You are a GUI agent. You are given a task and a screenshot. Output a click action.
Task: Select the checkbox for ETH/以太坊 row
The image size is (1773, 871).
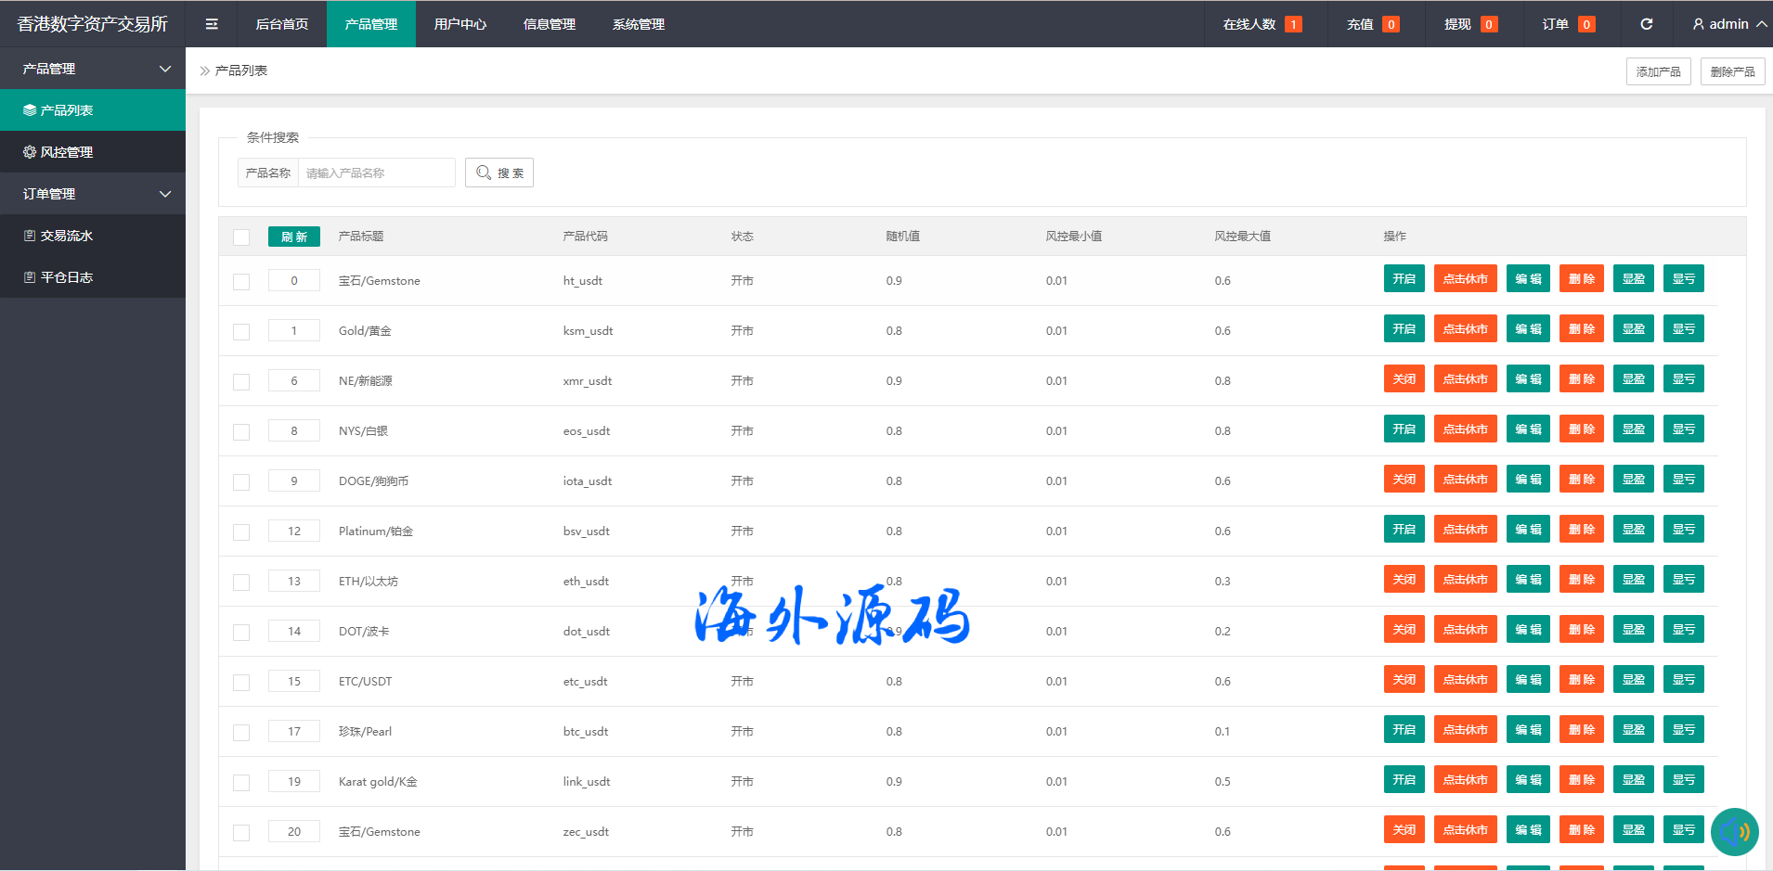(x=241, y=582)
